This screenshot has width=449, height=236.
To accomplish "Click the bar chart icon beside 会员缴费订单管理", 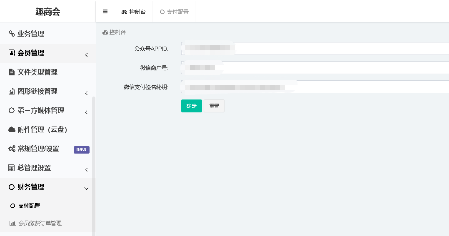I will point(12,224).
